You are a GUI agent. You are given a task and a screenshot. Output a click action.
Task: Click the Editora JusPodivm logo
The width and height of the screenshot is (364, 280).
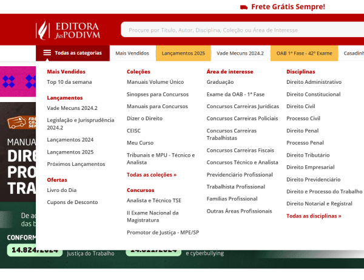click(68, 30)
